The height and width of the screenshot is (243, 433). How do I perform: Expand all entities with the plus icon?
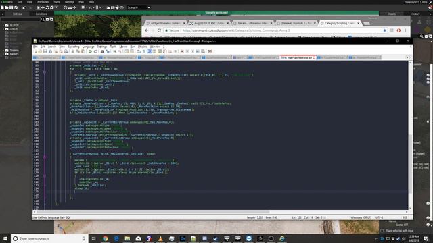51,20
